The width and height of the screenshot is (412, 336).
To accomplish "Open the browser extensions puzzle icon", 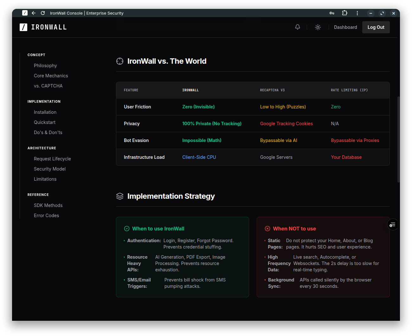I will click(344, 13).
